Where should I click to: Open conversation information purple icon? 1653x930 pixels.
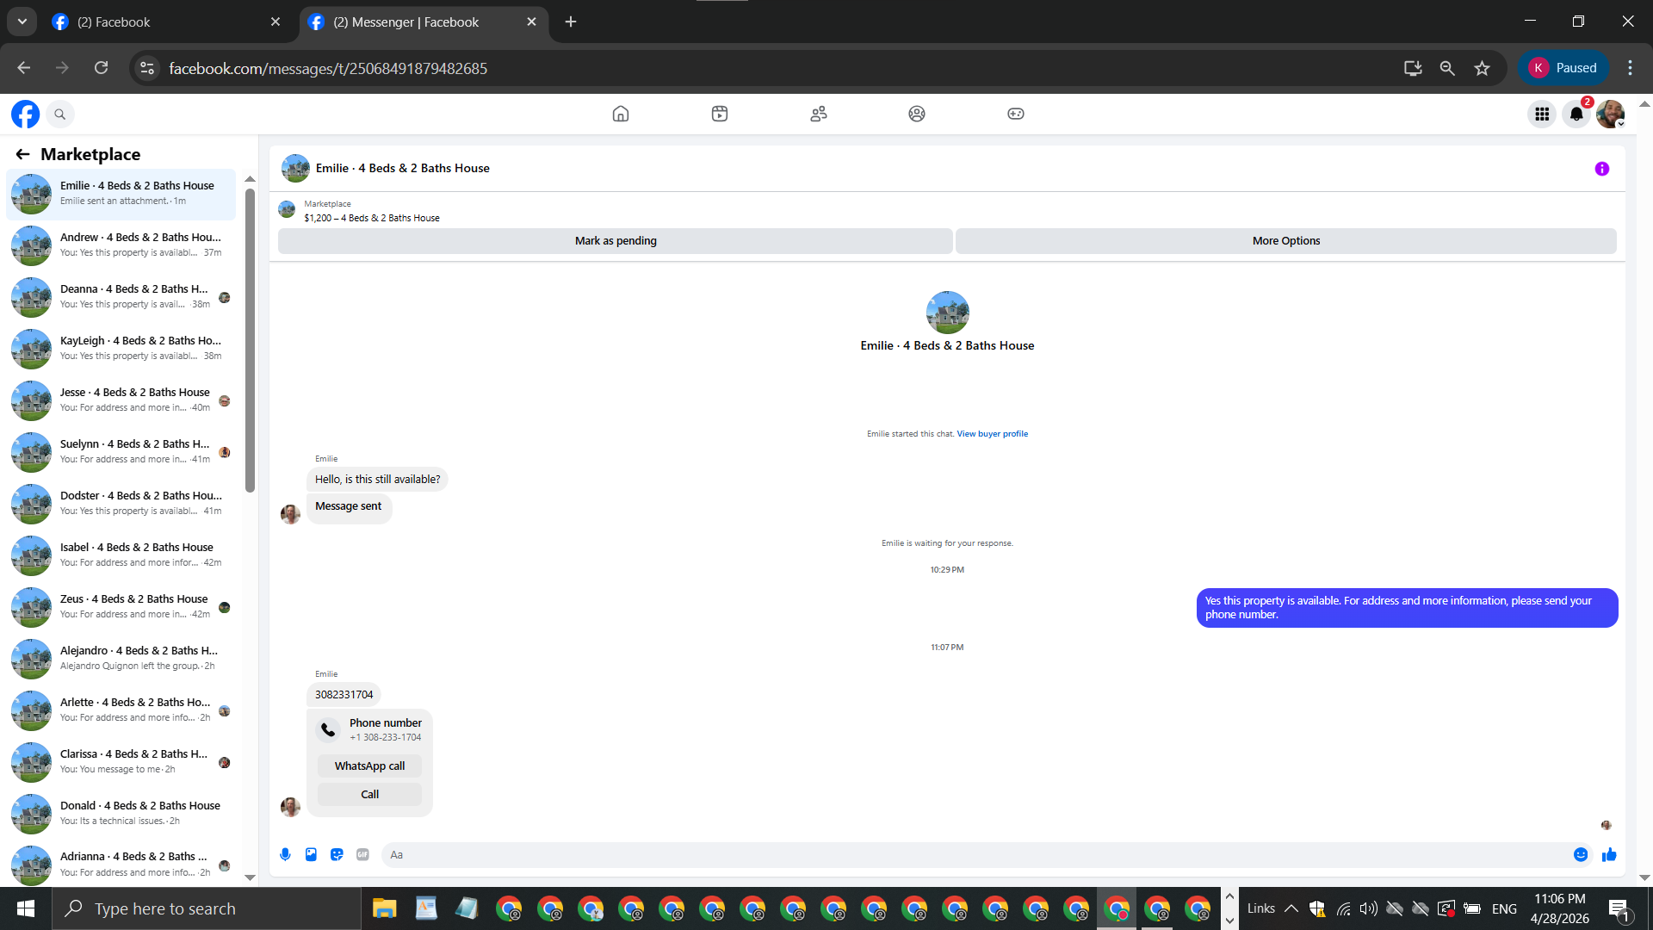tap(1601, 169)
